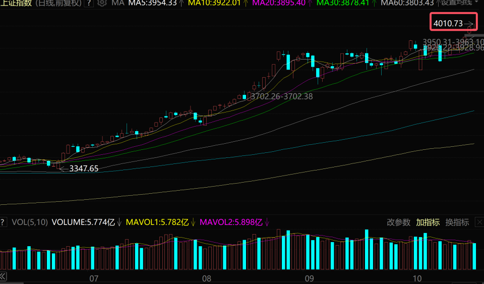Click the 3347.65 low price label
Screen dimensions: 484x284
pyautogui.click(x=84, y=168)
